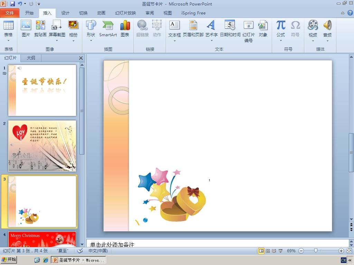354x265 pixels.
Task: Insert an equation with the pi icon
Action: [281, 25]
